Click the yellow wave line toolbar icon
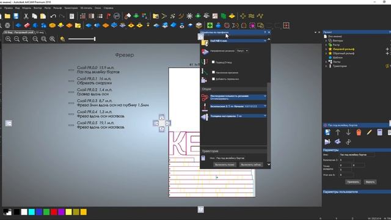The width and height of the screenshot is (391, 220). 260,16
